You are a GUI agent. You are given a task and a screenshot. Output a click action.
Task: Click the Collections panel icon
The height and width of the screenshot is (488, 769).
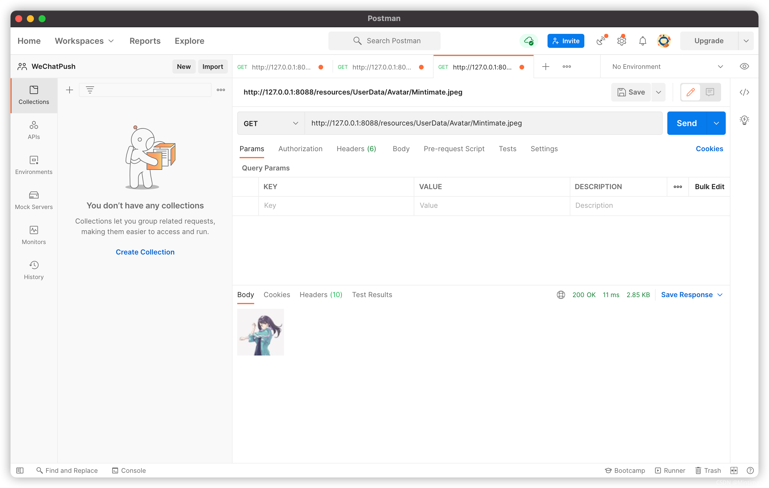point(34,95)
